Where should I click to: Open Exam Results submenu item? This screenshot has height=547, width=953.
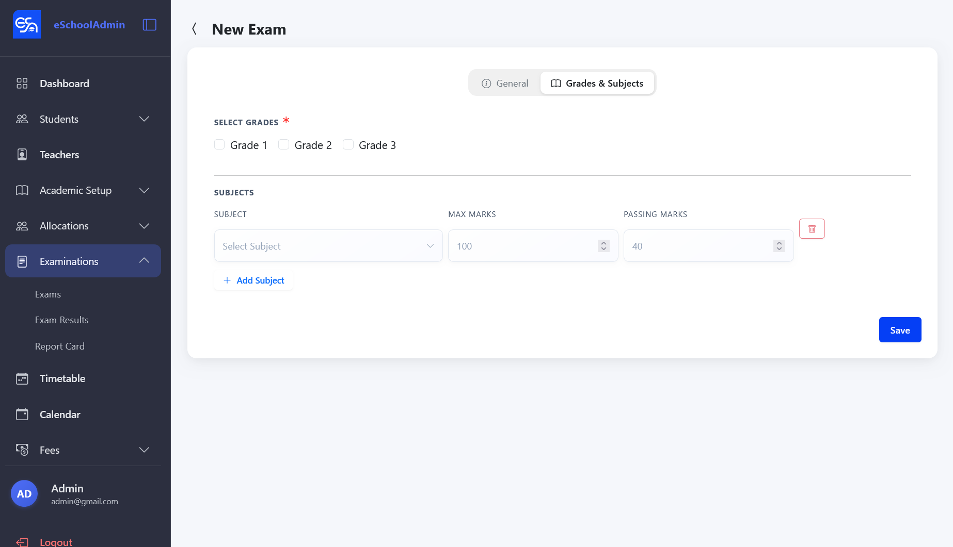click(x=62, y=320)
